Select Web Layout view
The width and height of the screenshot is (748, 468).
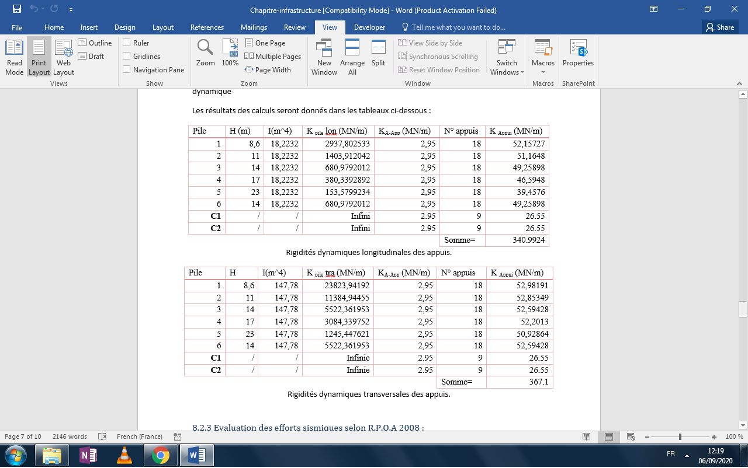(64, 58)
